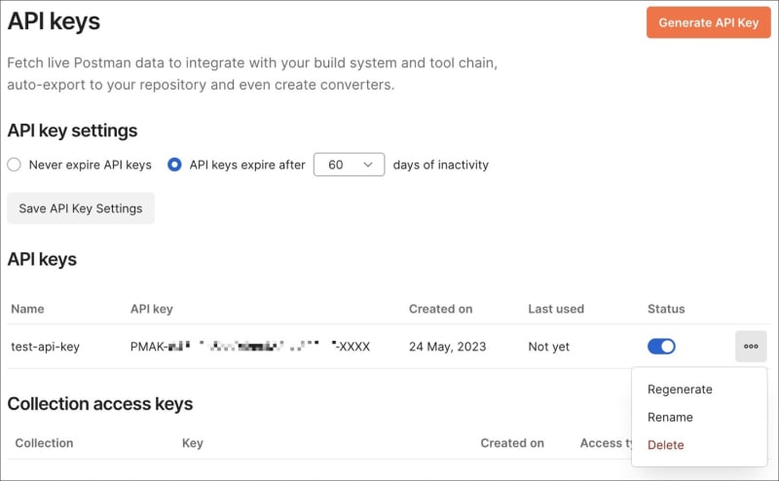Choose Rename from the context menu

pos(670,417)
